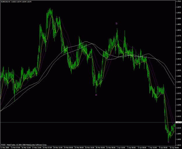Click the 1.6895 price axis label

(x=179, y=19)
